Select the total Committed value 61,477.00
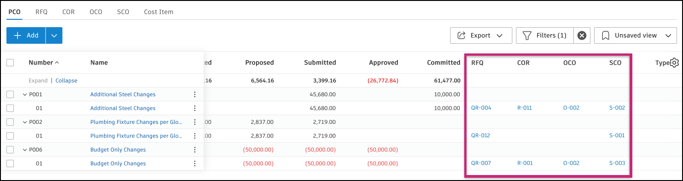The width and height of the screenshot is (683, 181). 447,81
